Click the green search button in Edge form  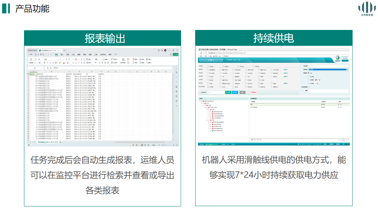tap(228, 92)
